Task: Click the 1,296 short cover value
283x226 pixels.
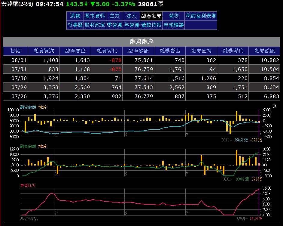Action: (x=208, y=78)
